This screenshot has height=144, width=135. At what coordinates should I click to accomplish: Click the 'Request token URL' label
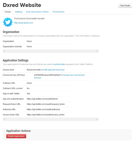(12, 104)
